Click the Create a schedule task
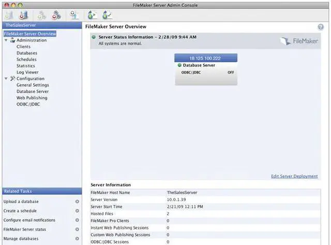Viewport: 331px width, 245px height. [x=20, y=211]
